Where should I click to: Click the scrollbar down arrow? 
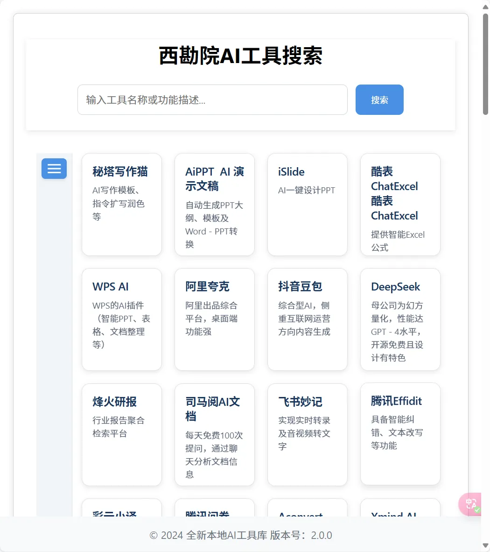coord(485,545)
